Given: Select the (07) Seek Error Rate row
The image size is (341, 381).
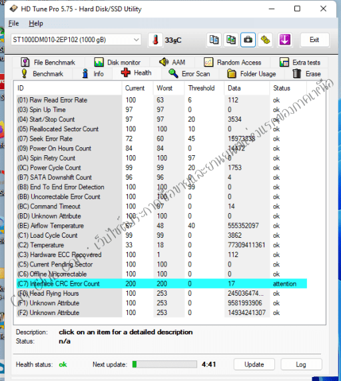Looking at the screenshot, I should click(162, 139).
